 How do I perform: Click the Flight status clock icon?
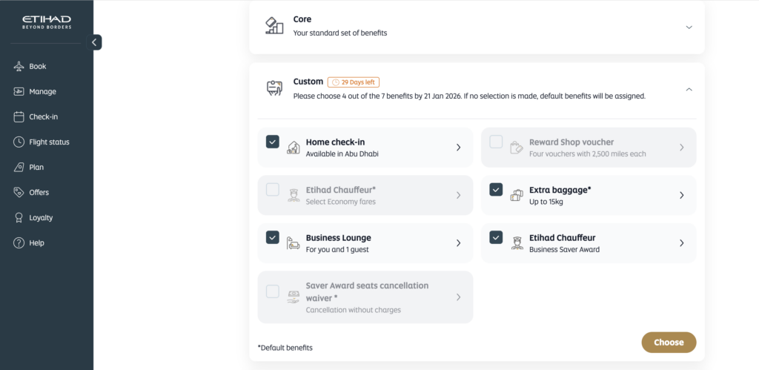point(19,142)
